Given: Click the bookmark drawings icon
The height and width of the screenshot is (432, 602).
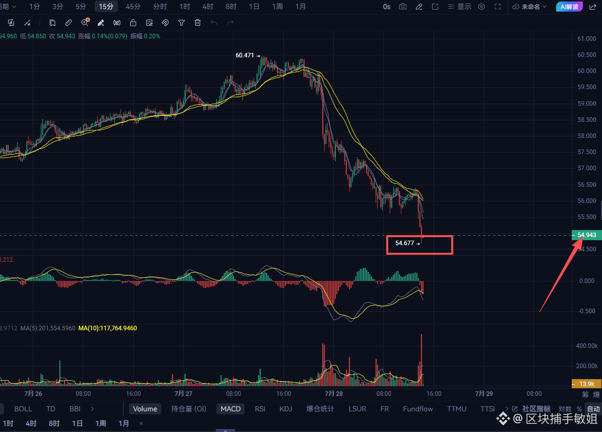Looking at the screenshot, I should click(52, 23).
